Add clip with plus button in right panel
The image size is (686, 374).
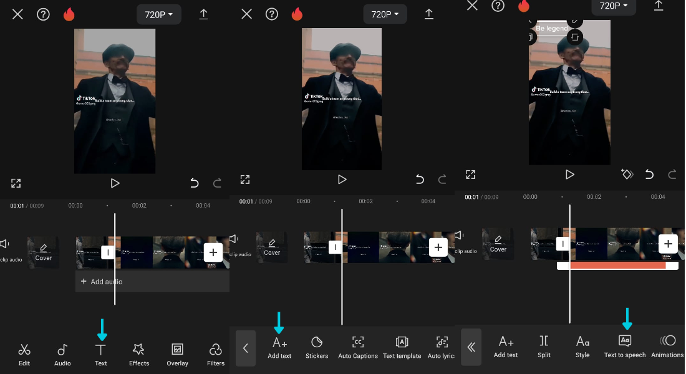668,244
